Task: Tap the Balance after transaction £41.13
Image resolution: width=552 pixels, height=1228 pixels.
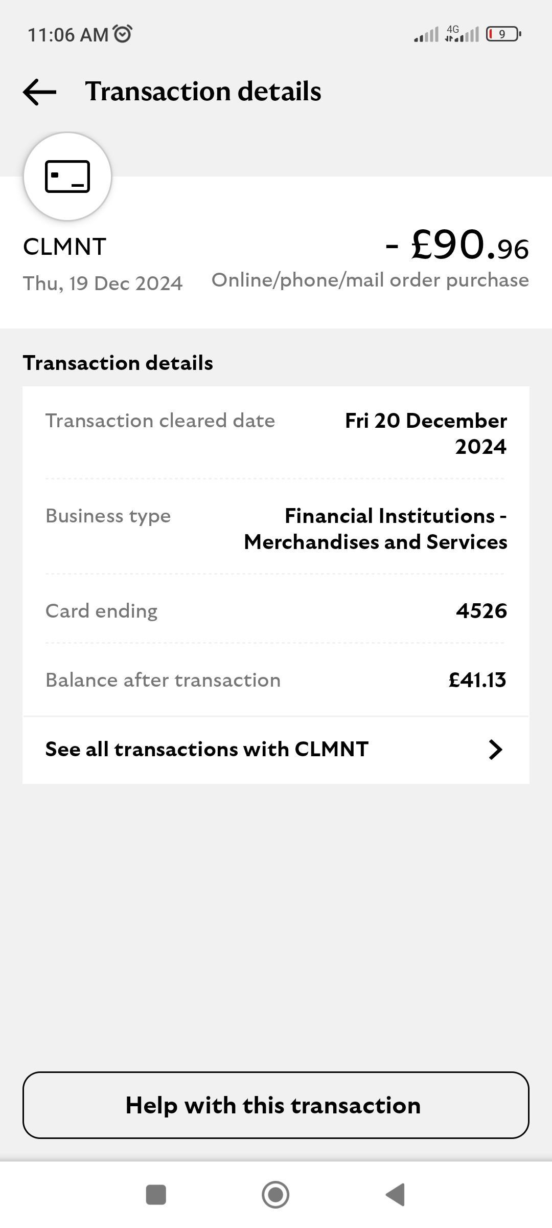Action: [x=477, y=680]
